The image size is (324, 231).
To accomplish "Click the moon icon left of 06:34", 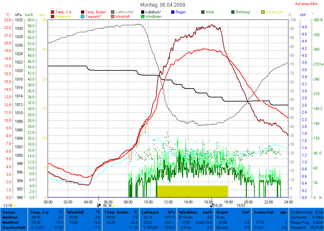I will (99, 206).
